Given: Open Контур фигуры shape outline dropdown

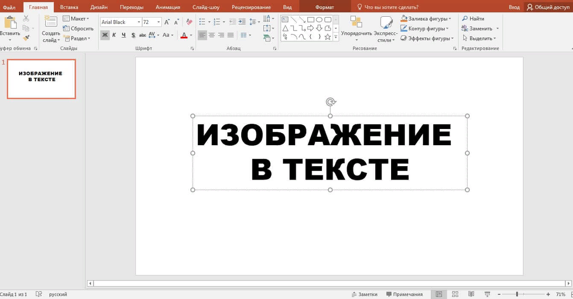Looking at the screenshot, I should pyautogui.click(x=424, y=29).
